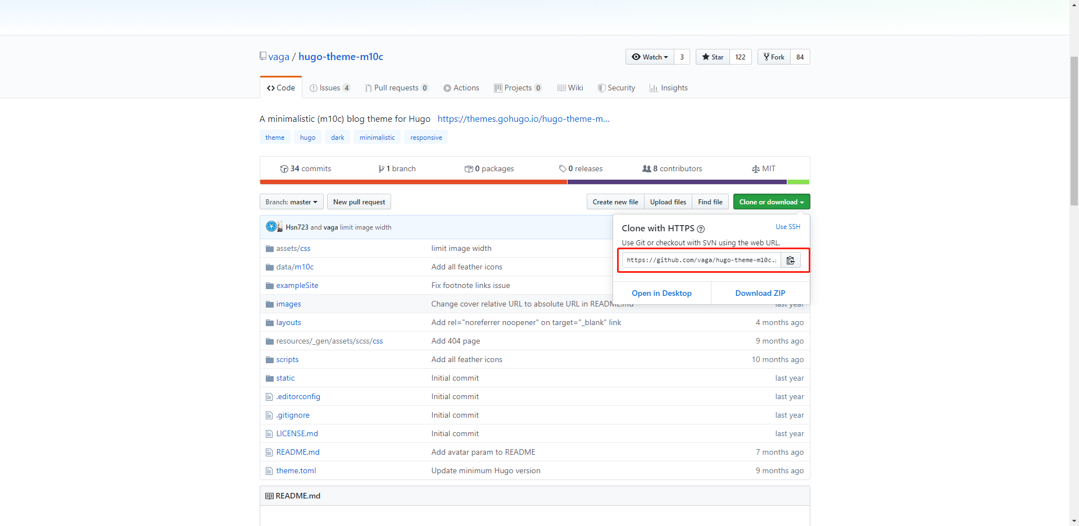The image size is (1079, 526).
Task: Open the static folder
Action: tap(285, 378)
